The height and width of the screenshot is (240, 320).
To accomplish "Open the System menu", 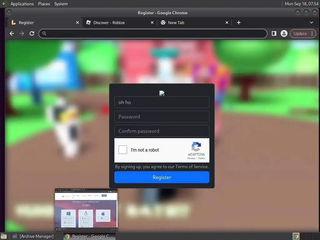I will pyautogui.click(x=61, y=4).
